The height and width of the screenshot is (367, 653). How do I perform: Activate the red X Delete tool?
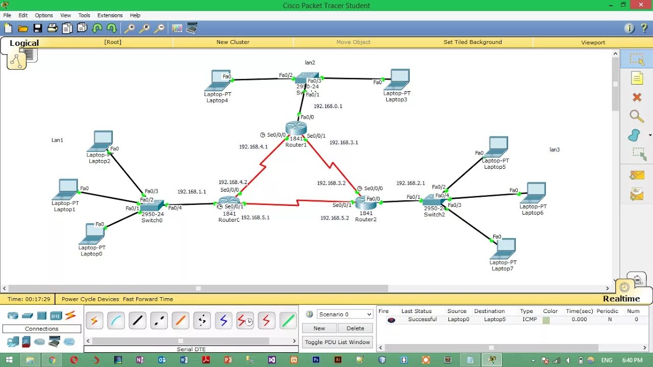[x=637, y=97]
